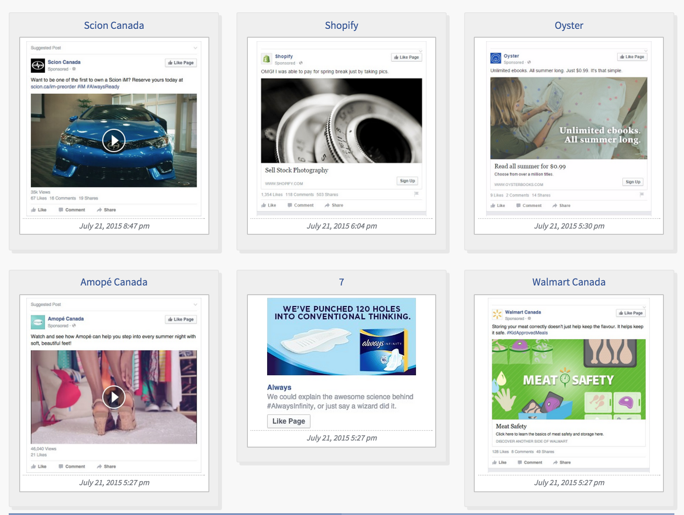Viewport: 684px width, 515px height.
Task: Comment on the Scion Canada post
Action: [x=72, y=210]
